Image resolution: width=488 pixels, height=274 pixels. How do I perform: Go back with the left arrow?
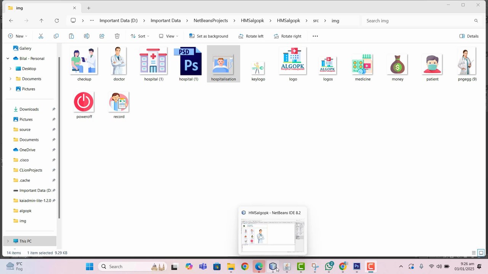[11, 21]
